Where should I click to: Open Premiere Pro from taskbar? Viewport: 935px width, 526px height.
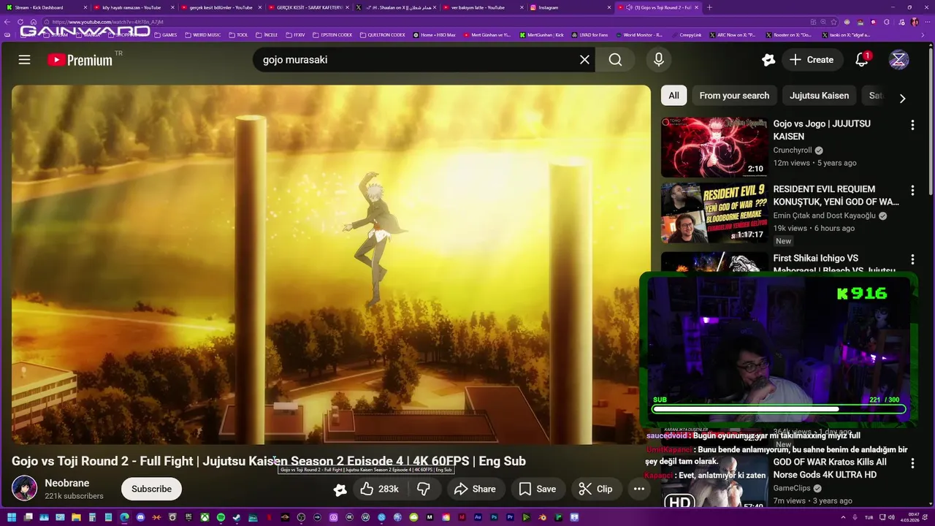coord(510,517)
